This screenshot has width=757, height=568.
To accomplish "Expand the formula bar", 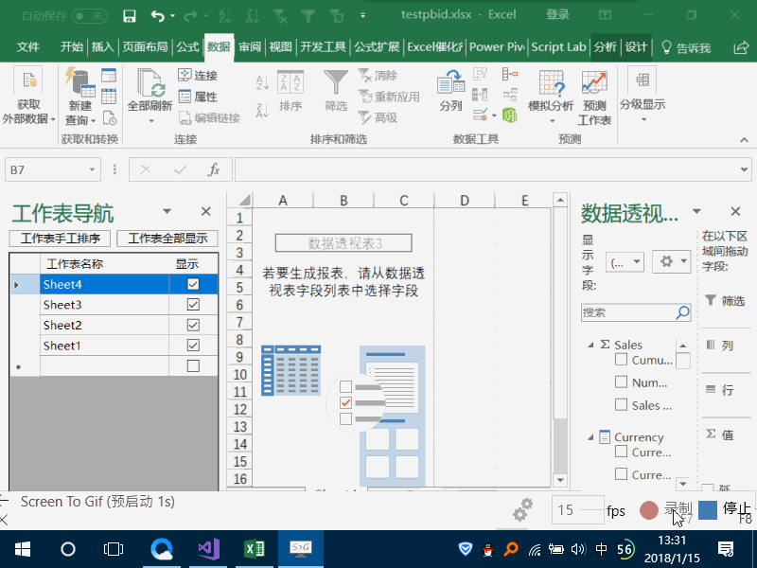I will pyautogui.click(x=744, y=169).
